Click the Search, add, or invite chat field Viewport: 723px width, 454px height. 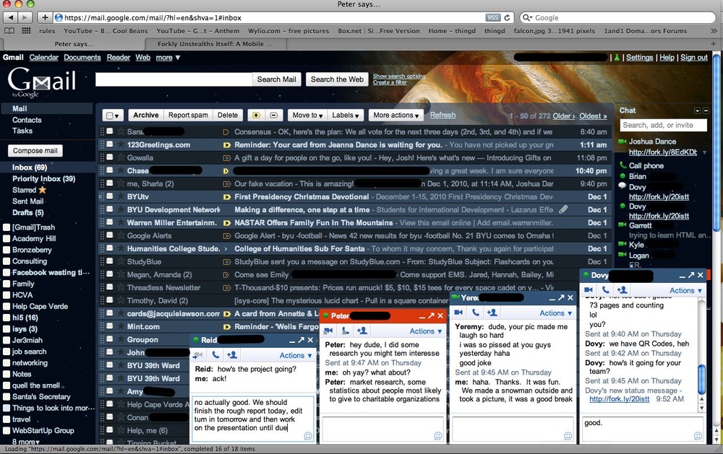coord(662,126)
